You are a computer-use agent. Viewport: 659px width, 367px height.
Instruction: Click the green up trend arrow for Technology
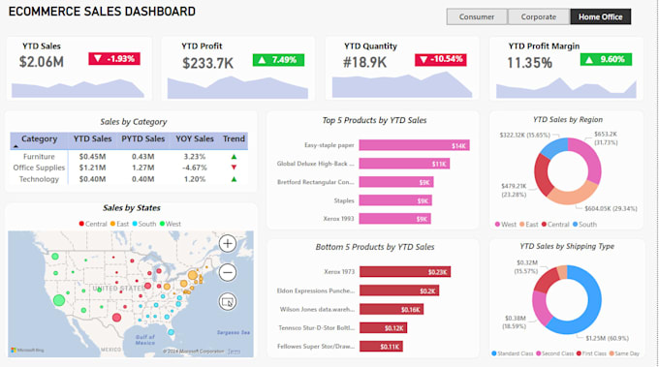[235, 179]
